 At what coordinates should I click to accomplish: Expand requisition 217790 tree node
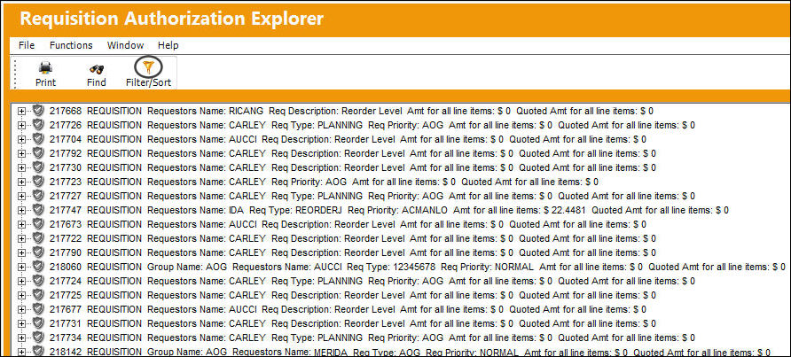point(21,252)
